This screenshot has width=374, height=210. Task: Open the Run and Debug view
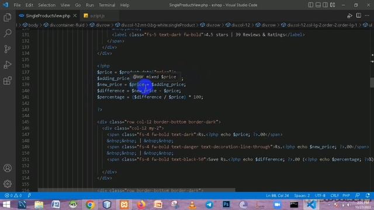(8, 65)
